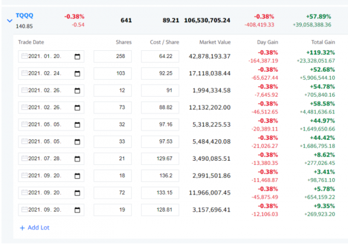
Task: Select the Market Value column header
Action: tap(215, 42)
